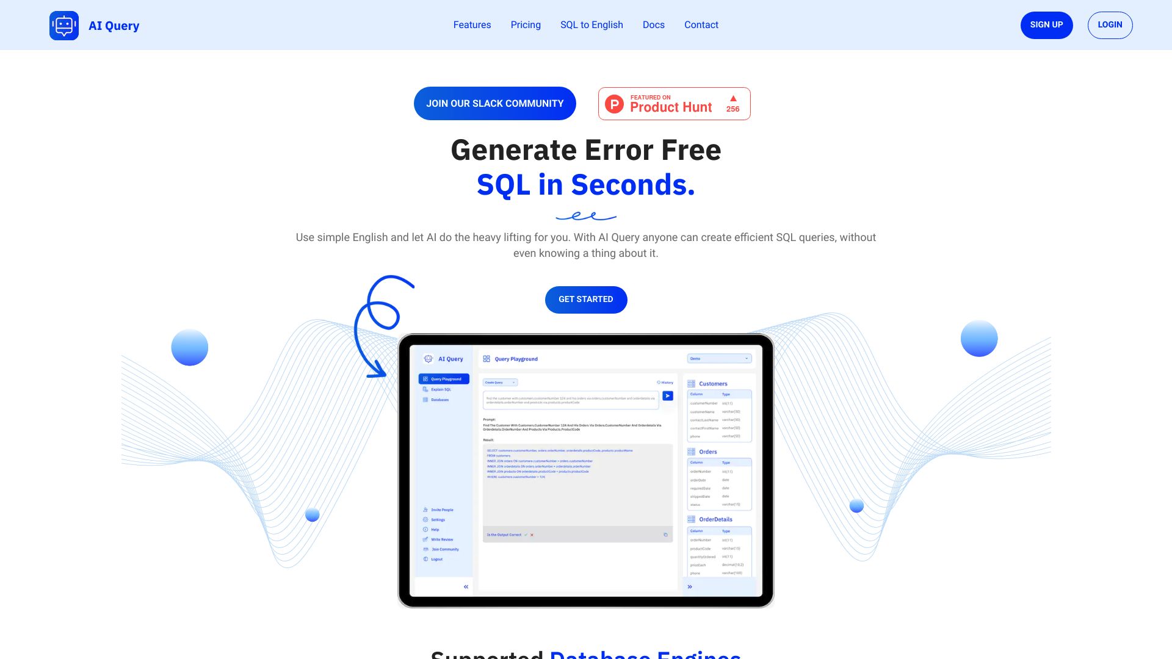Click the Settings sidebar icon
Image resolution: width=1172 pixels, height=659 pixels.
coord(425,520)
